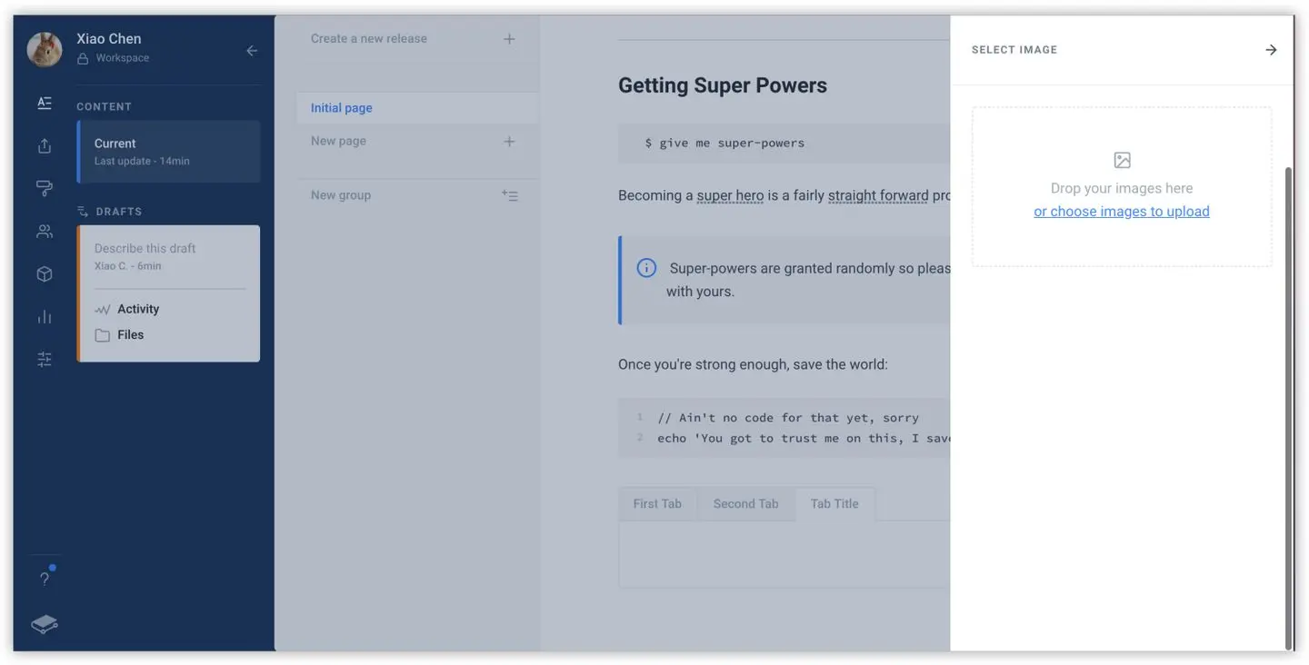Open the team members icon
Image resolution: width=1309 pixels, height=665 pixels.
[x=44, y=231]
